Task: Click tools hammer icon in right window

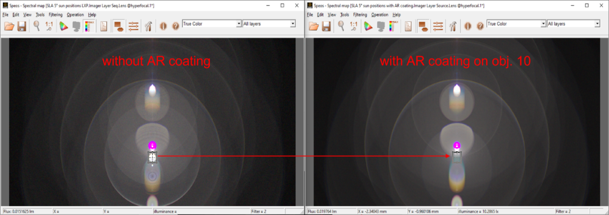Action: pos(453,26)
